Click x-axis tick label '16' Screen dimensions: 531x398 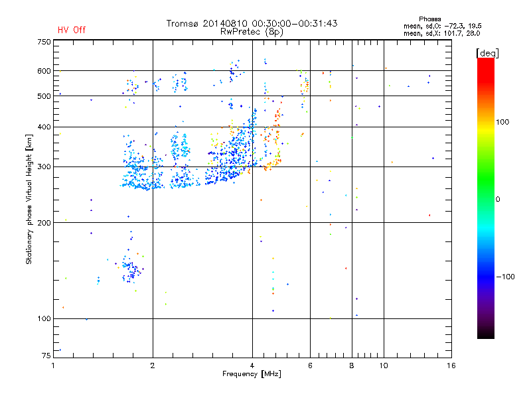[x=451, y=365]
